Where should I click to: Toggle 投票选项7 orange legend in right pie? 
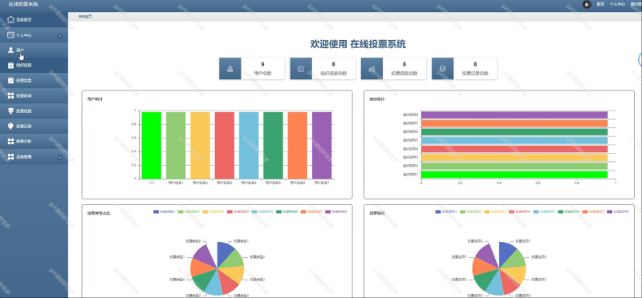[x=593, y=211]
